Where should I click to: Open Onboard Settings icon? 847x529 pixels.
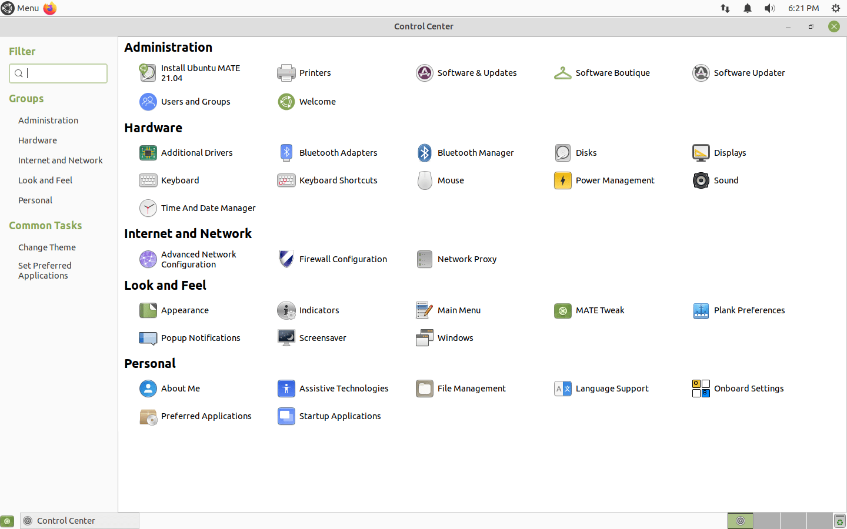coord(701,389)
